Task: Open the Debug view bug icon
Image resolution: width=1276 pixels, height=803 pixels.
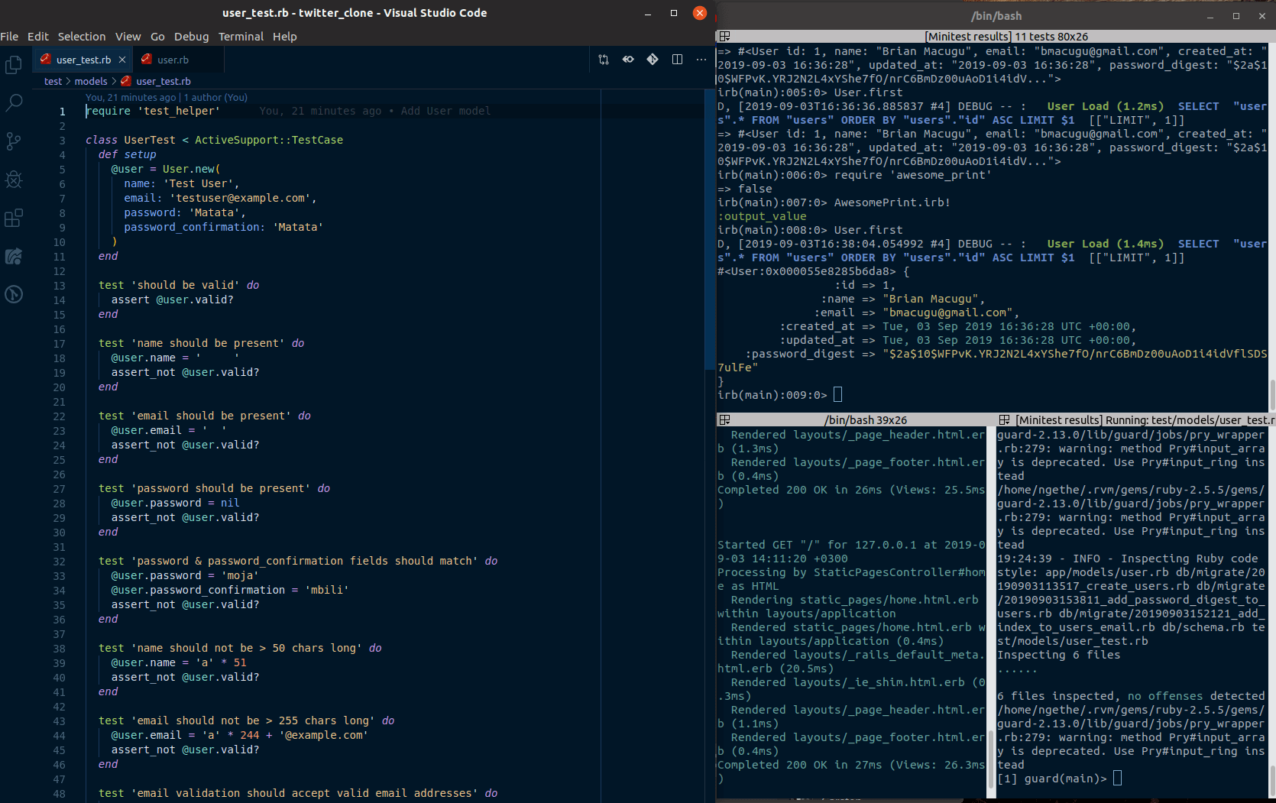Action: [x=14, y=180]
